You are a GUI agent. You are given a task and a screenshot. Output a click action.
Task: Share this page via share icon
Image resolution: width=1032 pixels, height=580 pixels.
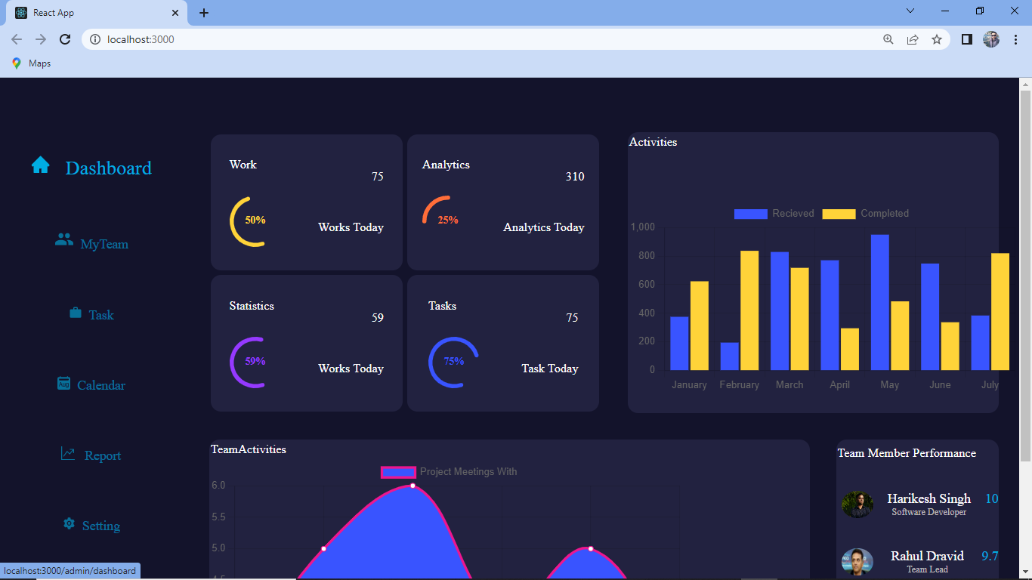click(913, 39)
